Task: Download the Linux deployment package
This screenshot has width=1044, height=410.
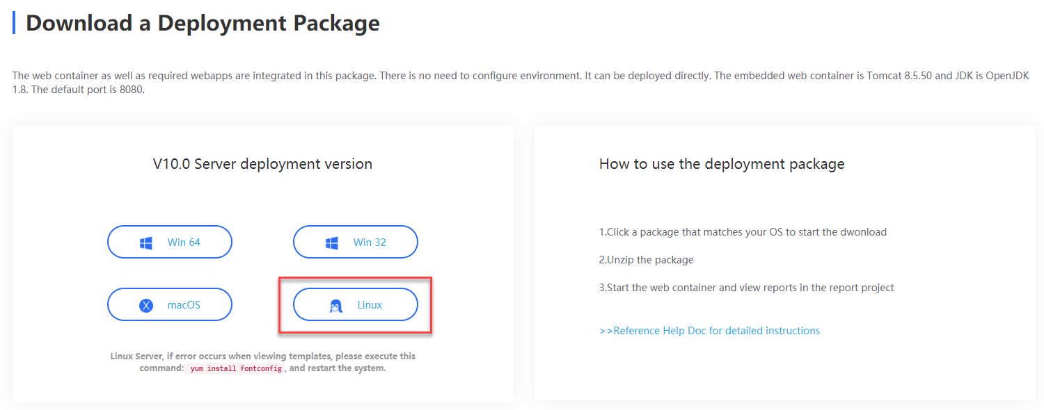Action: (355, 304)
